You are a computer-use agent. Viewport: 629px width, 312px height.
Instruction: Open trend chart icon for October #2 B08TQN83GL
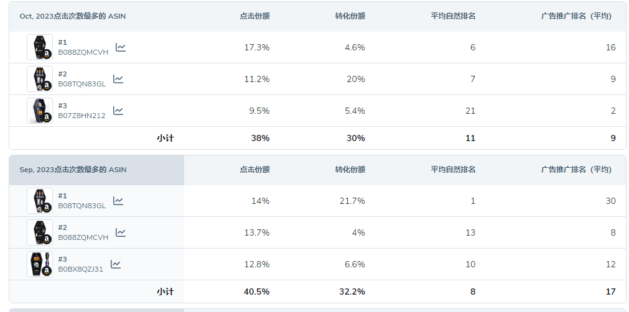pos(118,79)
